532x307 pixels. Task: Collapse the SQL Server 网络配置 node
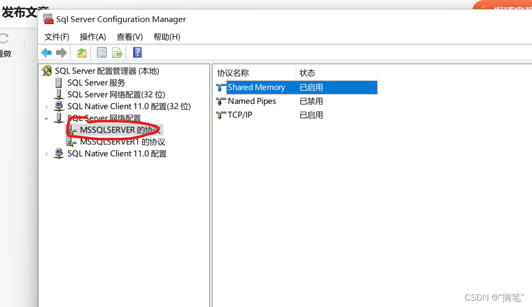47,118
